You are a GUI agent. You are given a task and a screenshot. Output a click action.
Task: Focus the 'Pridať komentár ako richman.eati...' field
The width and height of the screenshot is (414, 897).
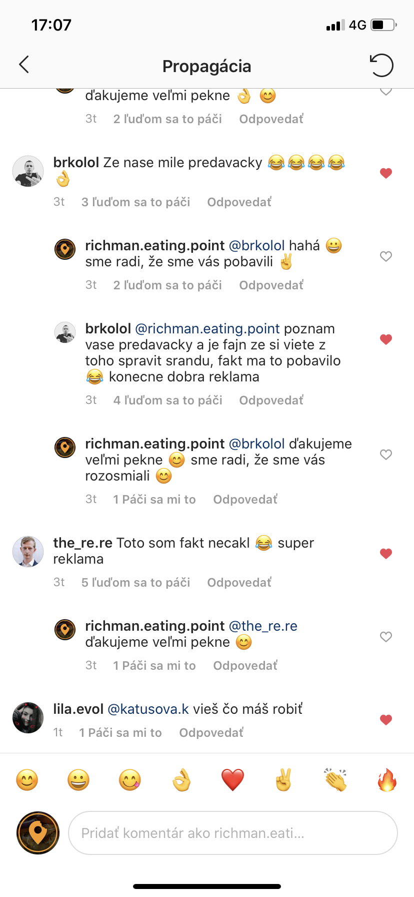click(233, 833)
